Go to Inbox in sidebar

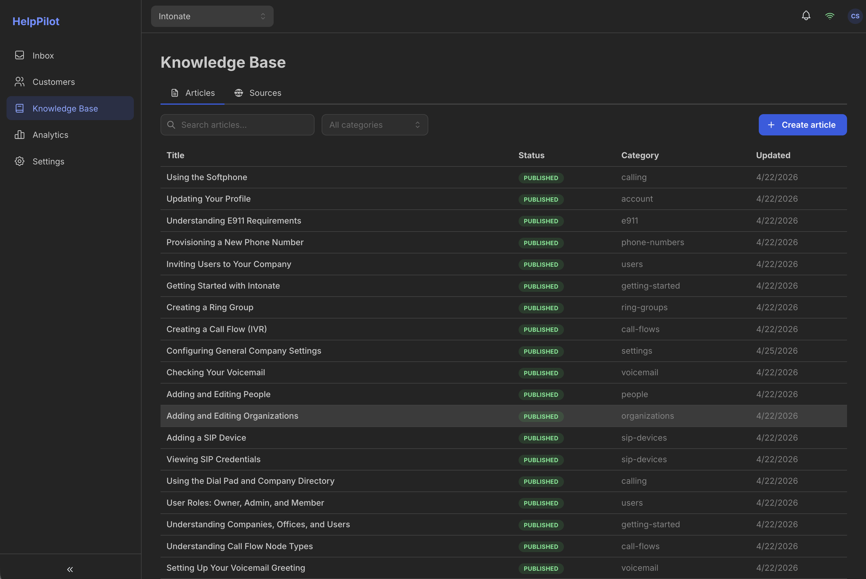tap(70, 55)
